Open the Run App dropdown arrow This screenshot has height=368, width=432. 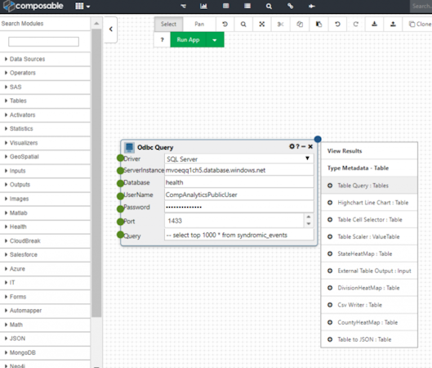tap(215, 40)
